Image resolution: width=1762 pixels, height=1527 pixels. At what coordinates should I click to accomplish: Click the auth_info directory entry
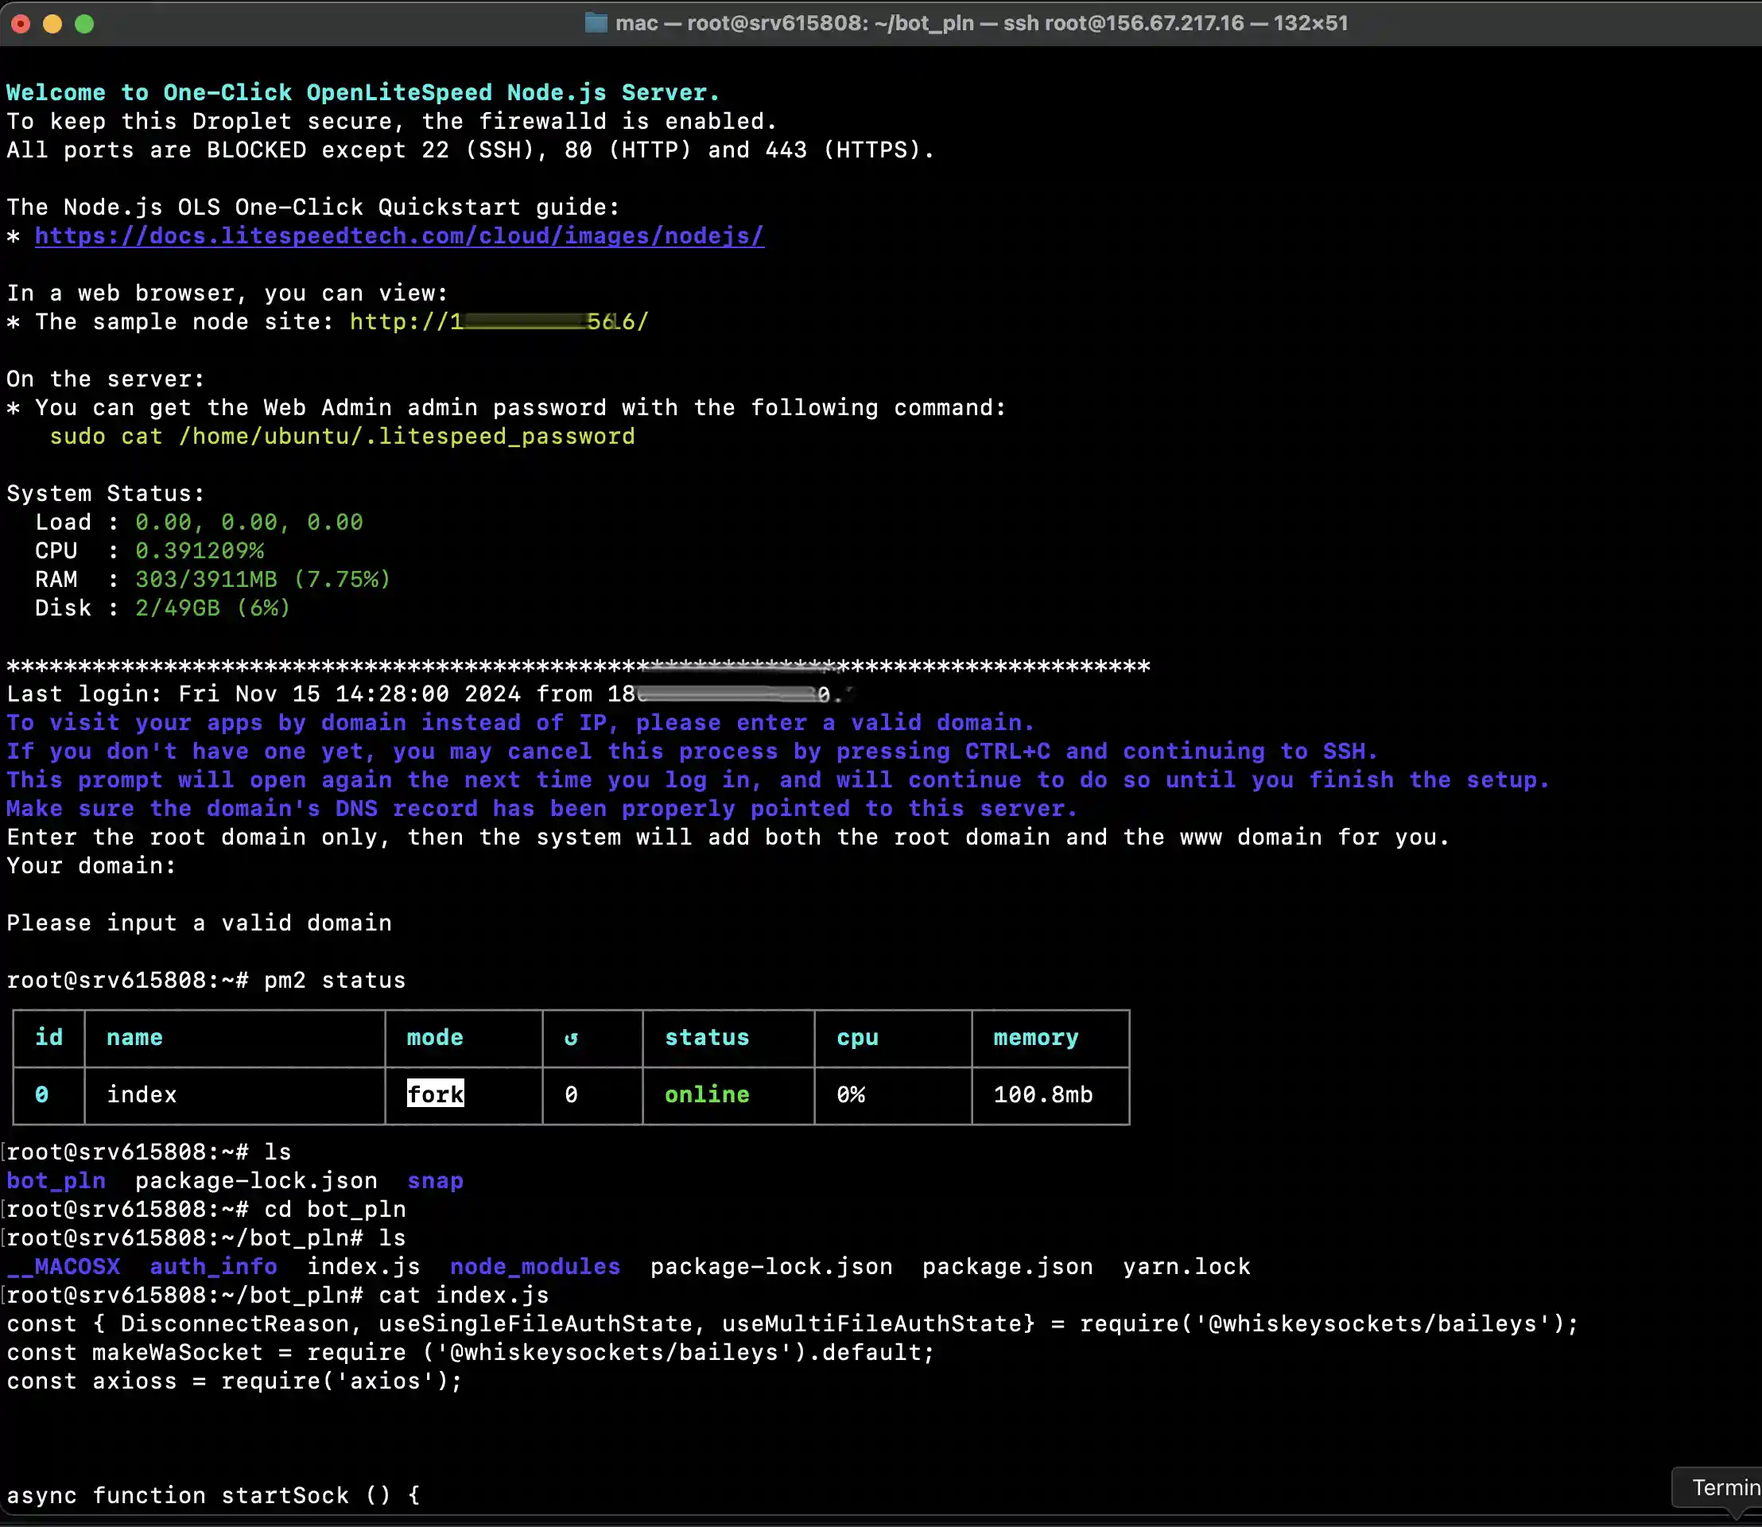click(213, 1267)
